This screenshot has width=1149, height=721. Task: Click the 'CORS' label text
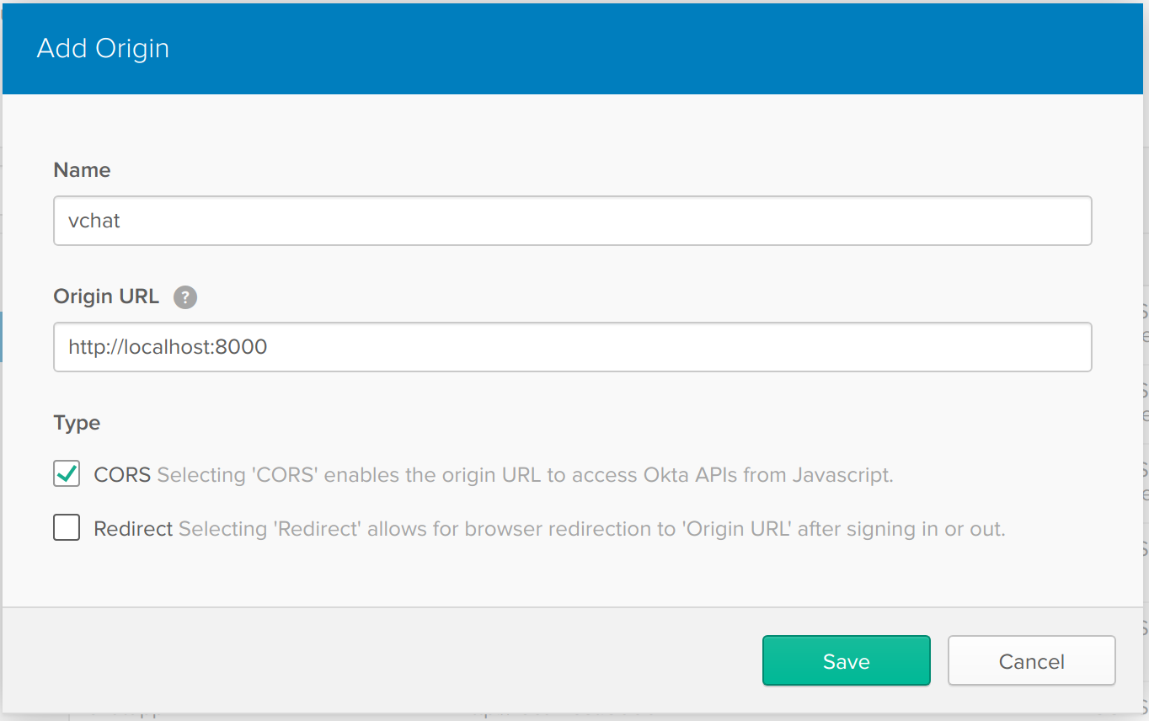tap(122, 475)
